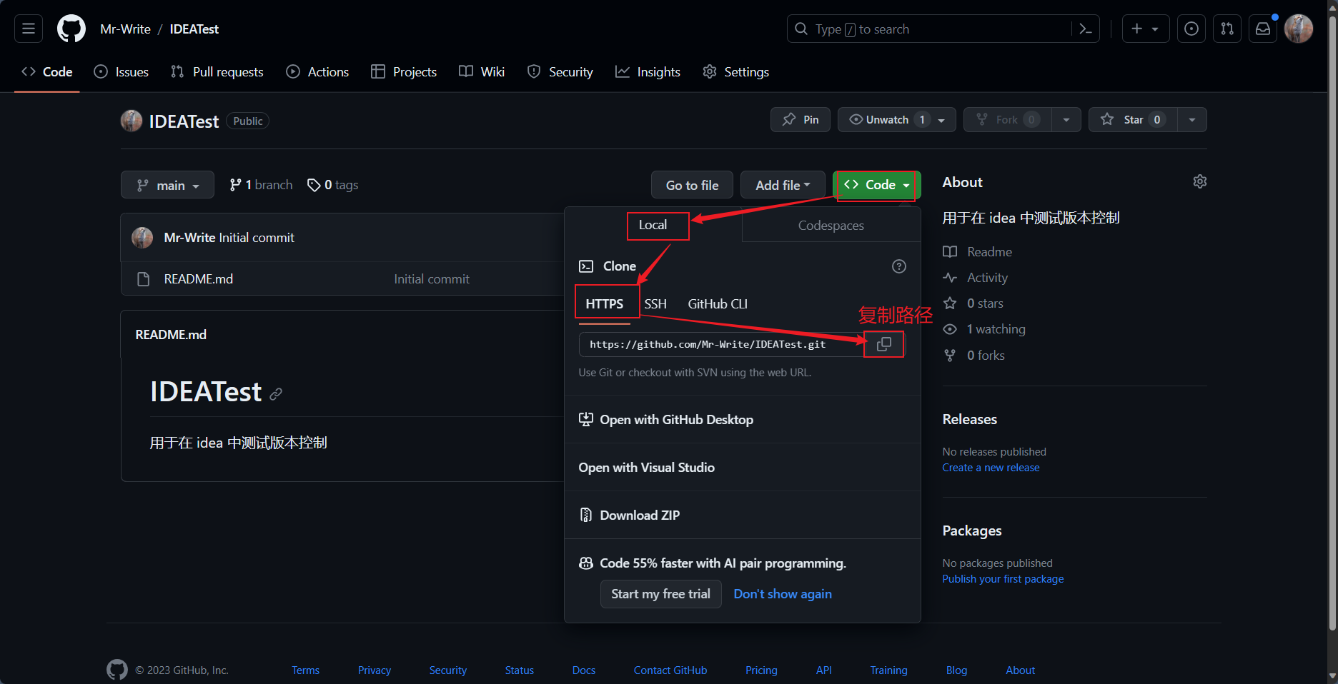View the 1 watching link
Viewport: 1338px width, 684px height.
coord(984,329)
